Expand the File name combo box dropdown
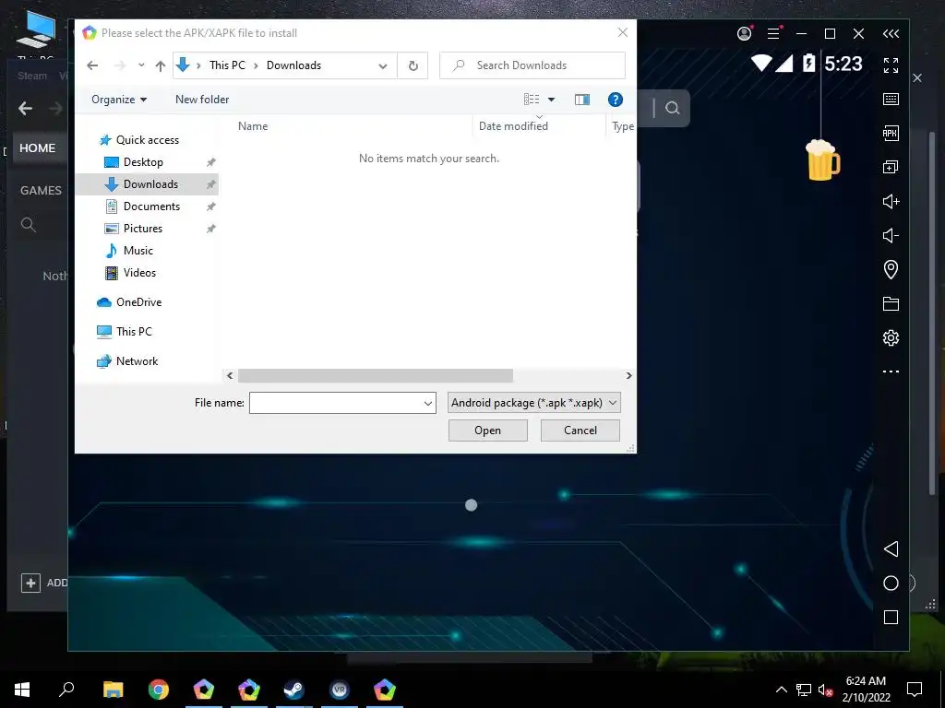The height and width of the screenshot is (708, 945). coord(428,403)
